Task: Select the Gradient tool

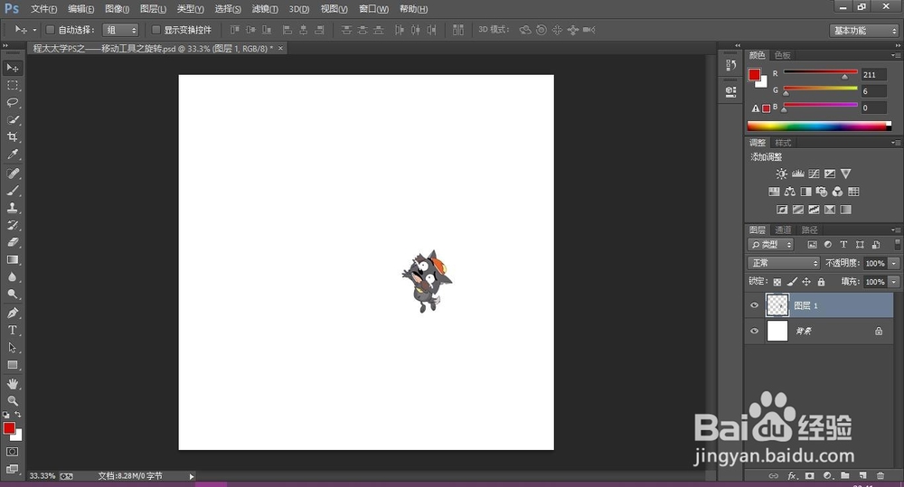Action: tap(12, 259)
